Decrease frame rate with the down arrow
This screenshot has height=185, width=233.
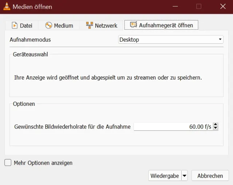216,128
